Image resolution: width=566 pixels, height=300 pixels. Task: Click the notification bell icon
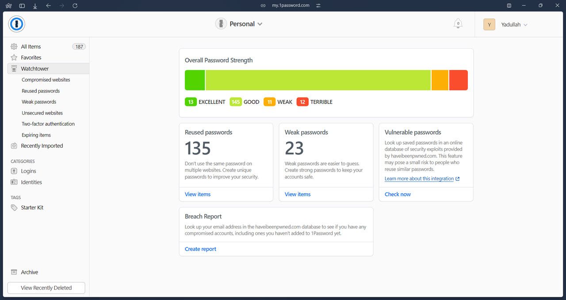458,24
